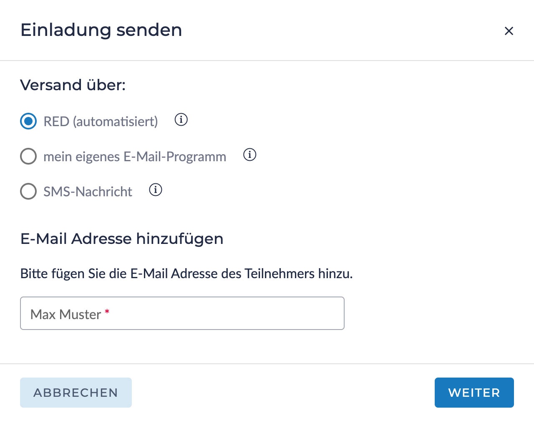Click the info icon beside SMS-Nachricht

pyautogui.click(x=156, y=190)
